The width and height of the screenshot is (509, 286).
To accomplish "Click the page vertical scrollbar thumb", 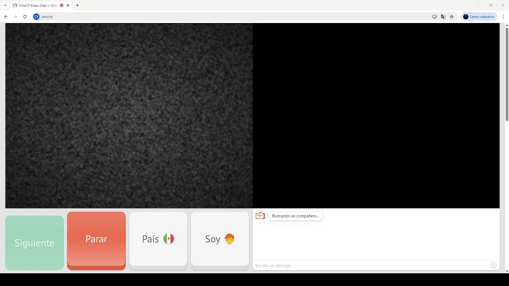I will (507, 74).
